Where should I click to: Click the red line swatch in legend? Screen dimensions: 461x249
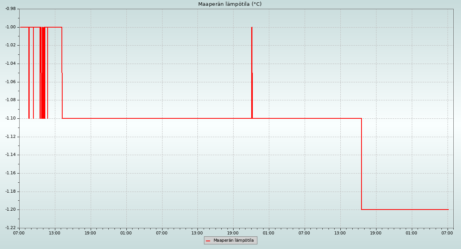(208, 241)
